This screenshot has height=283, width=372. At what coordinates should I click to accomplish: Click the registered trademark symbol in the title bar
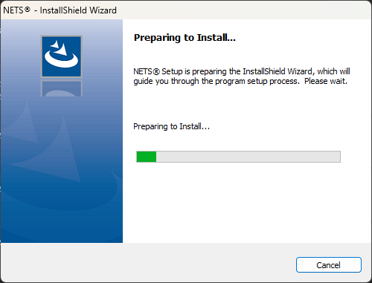click(28, 10)
